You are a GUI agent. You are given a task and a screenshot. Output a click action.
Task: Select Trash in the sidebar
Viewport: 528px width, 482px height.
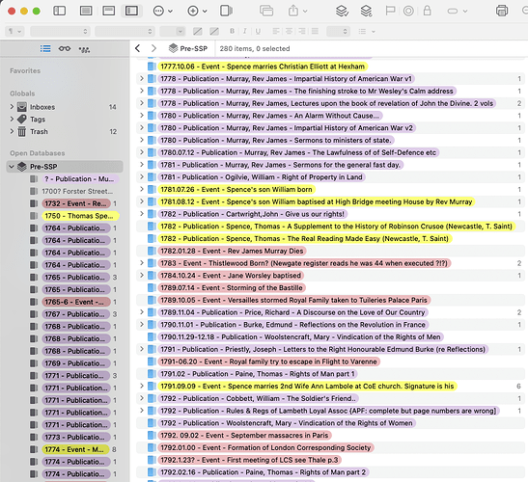(x=39, y=131)
